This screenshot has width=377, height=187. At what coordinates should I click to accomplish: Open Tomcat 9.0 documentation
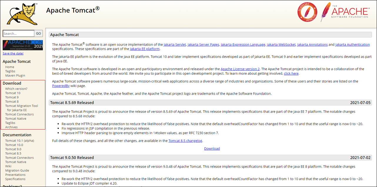point(13,149)
